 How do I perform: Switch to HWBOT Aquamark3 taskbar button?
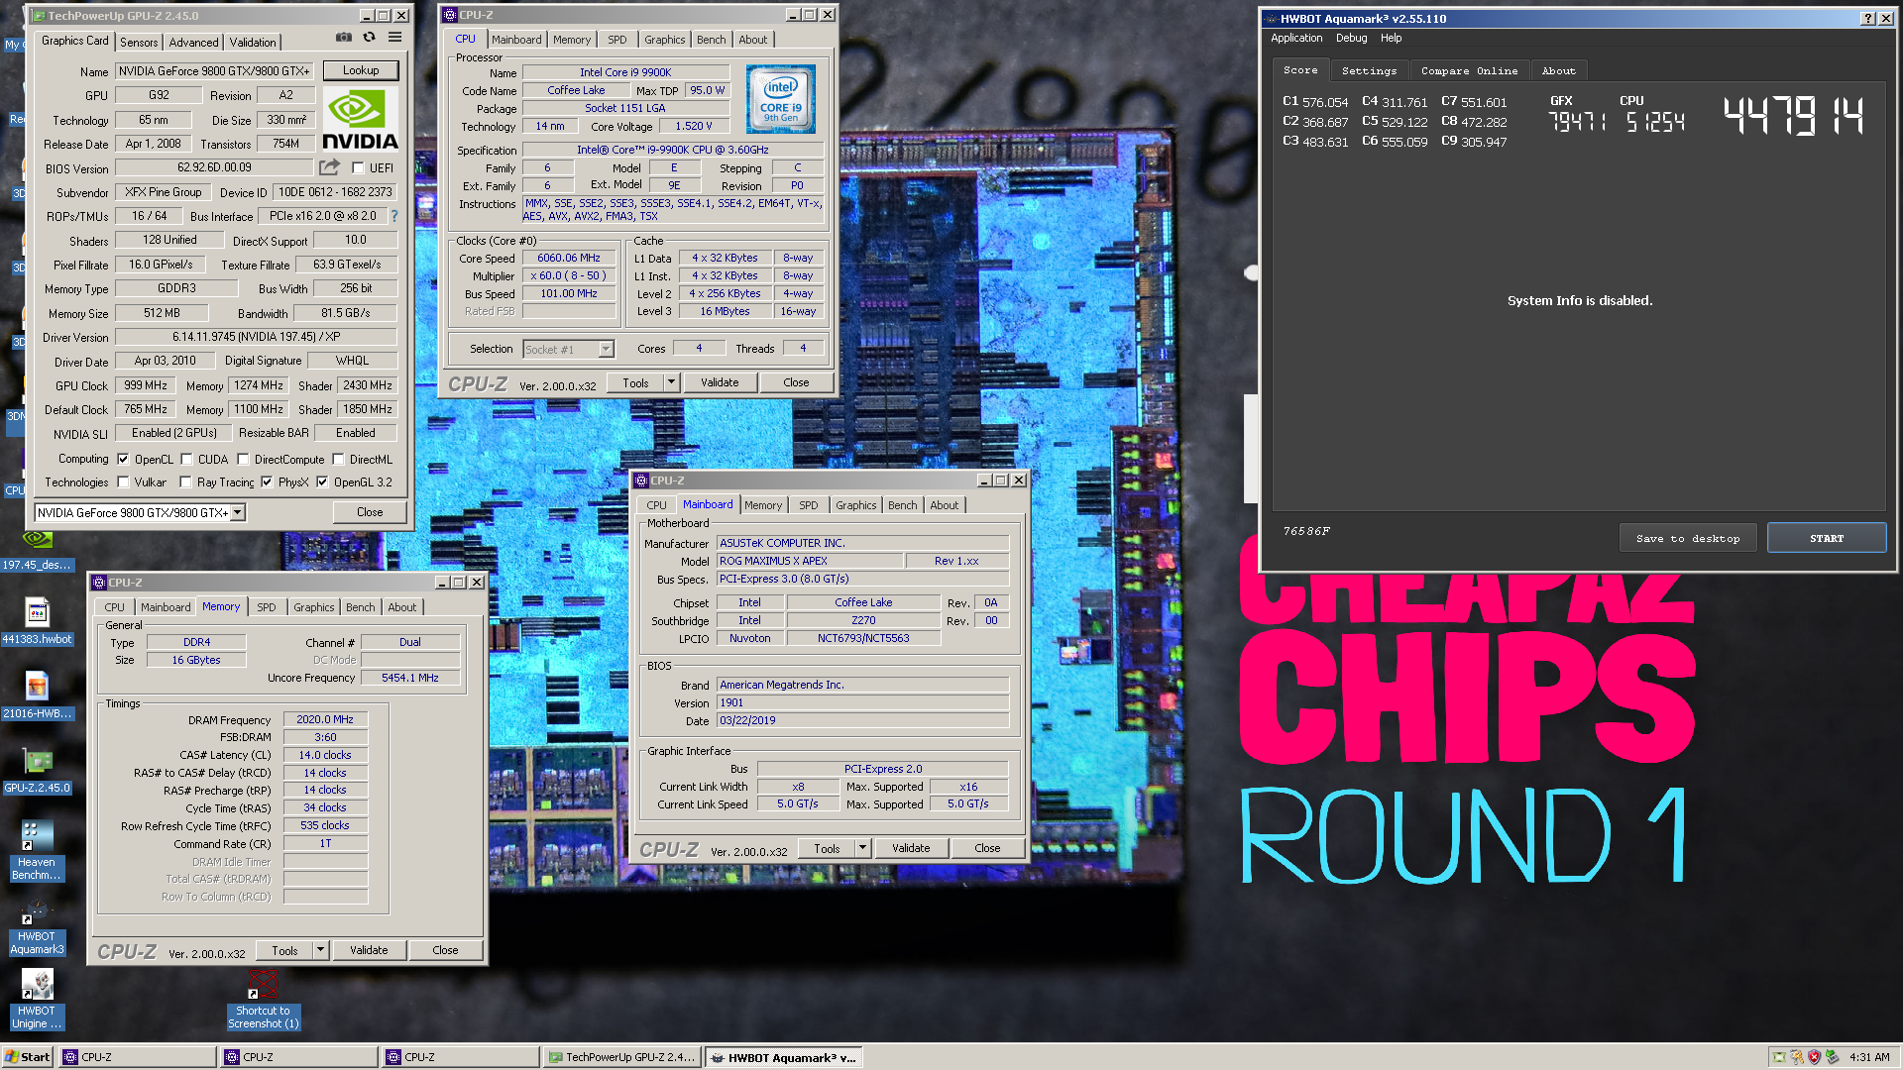click(783, 1057)
